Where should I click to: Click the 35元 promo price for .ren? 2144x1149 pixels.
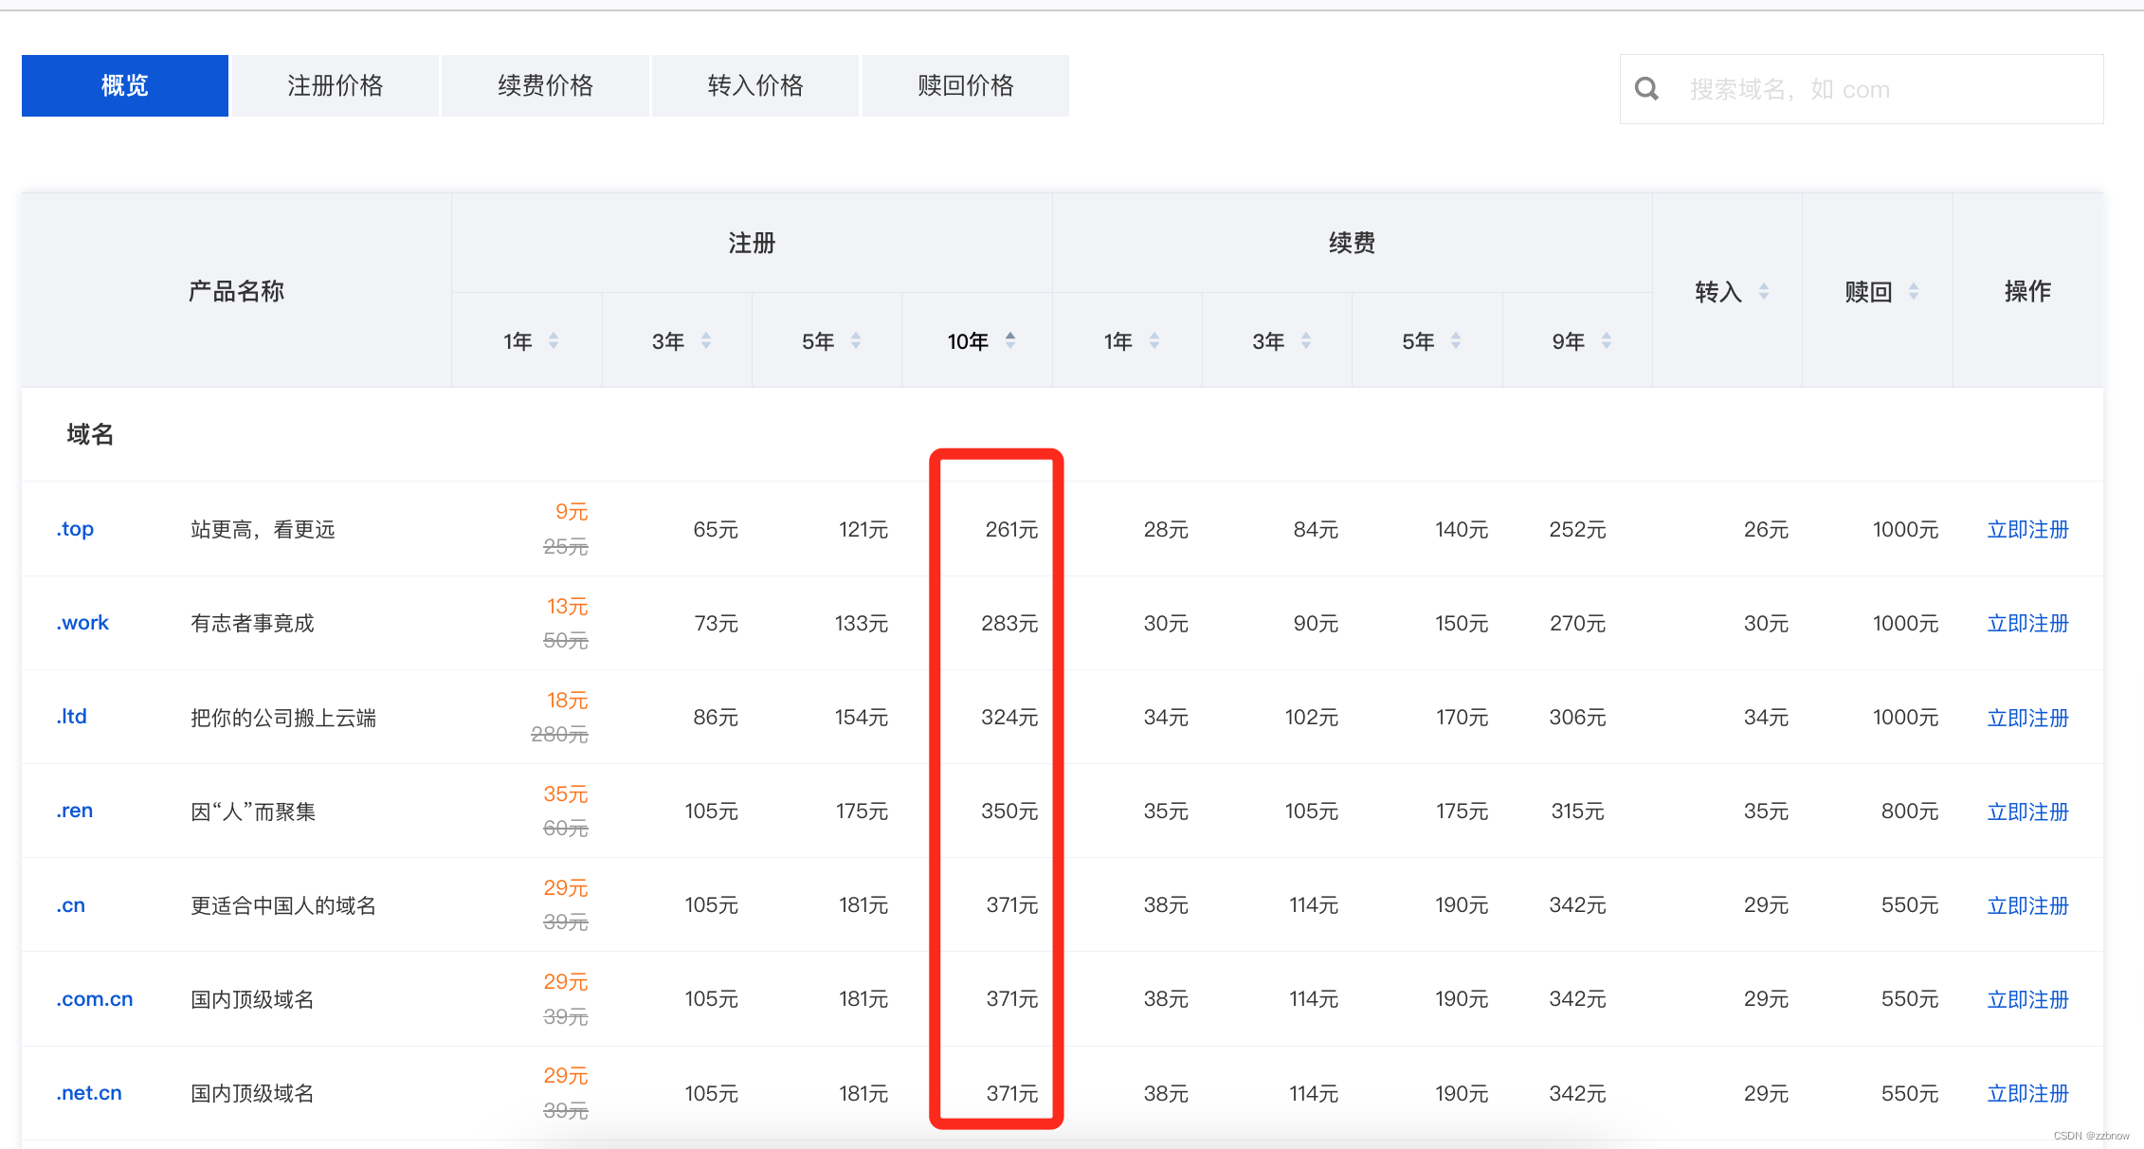pyautogui.click(x=566, y=793)
